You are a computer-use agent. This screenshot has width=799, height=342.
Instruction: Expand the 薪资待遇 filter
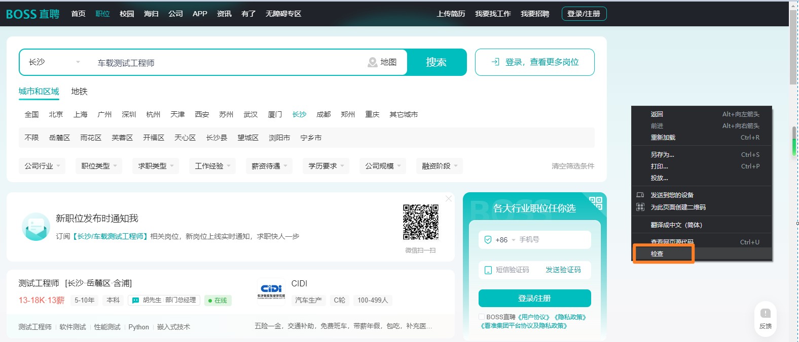point(269,166)
